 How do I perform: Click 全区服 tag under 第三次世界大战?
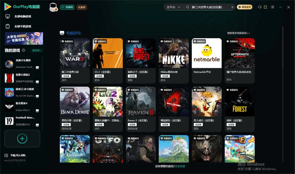click(66, 76)
